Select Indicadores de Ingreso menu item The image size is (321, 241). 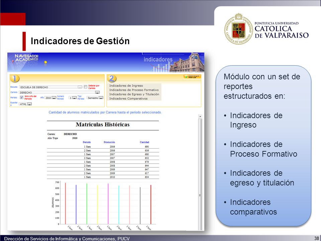[x=126, y=86]
